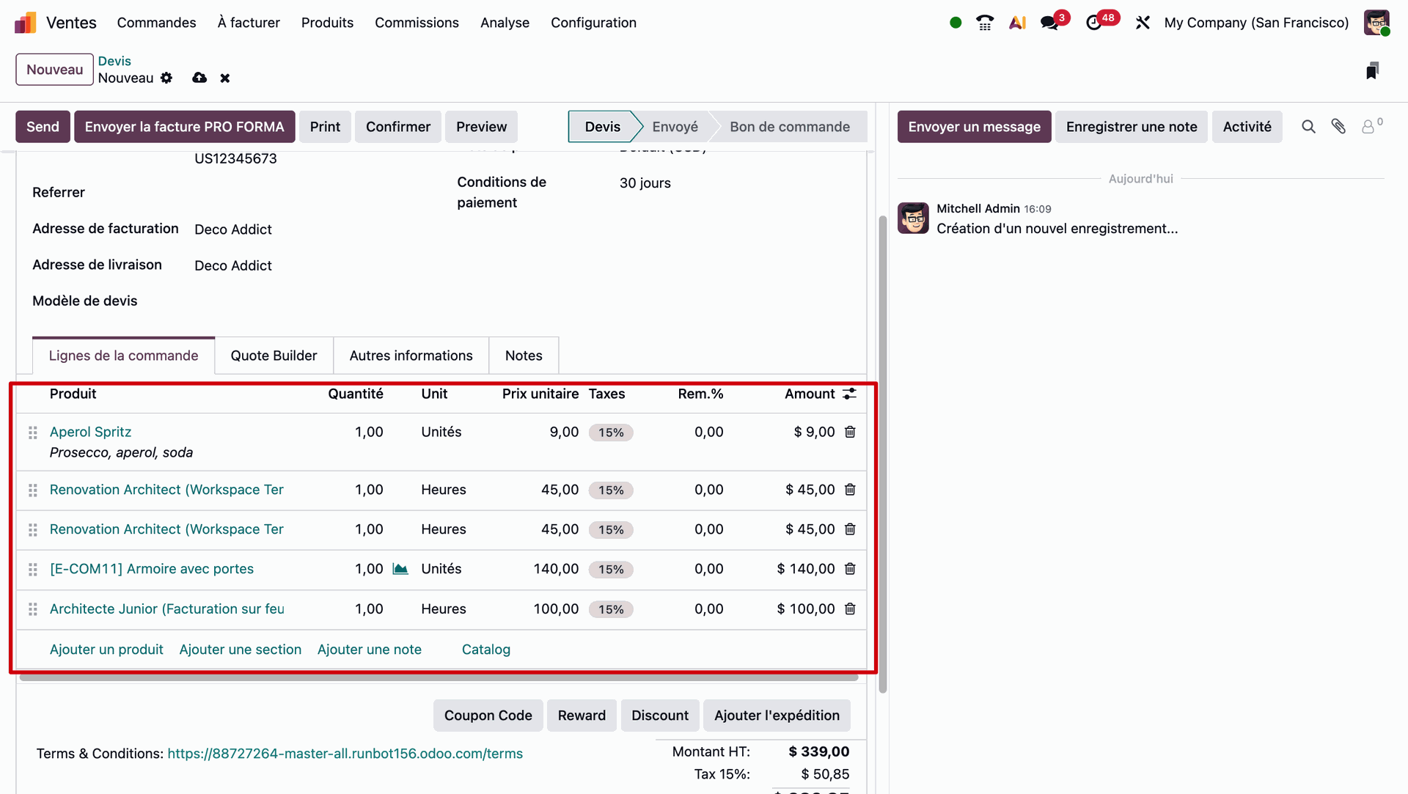
Task: Switch to the Quote Builder tab
Action: [274, 356]
